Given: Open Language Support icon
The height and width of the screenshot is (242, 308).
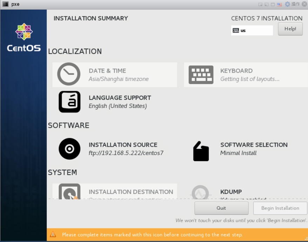Looking at the screenshot, I should [x=69, y=102].
